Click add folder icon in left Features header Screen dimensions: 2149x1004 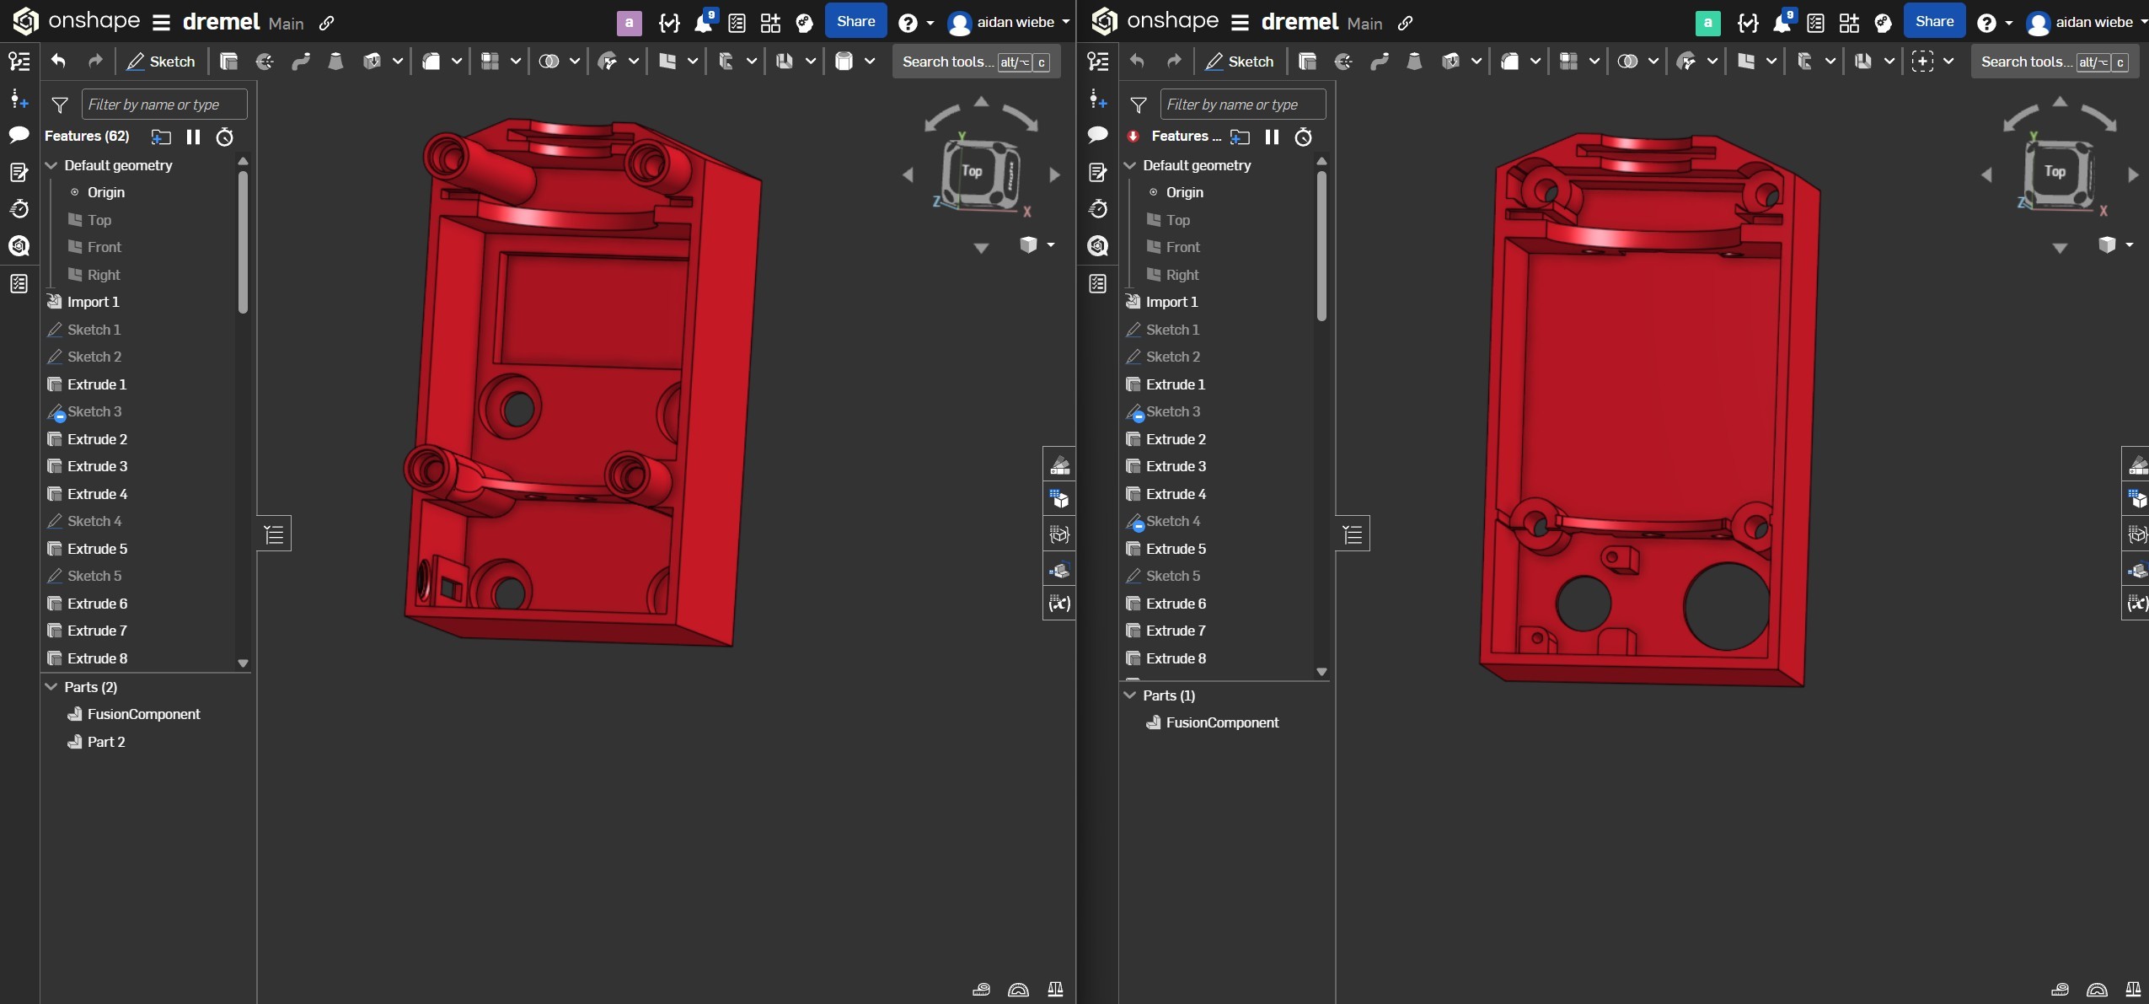pyautogui.click(x=161, y=137)
